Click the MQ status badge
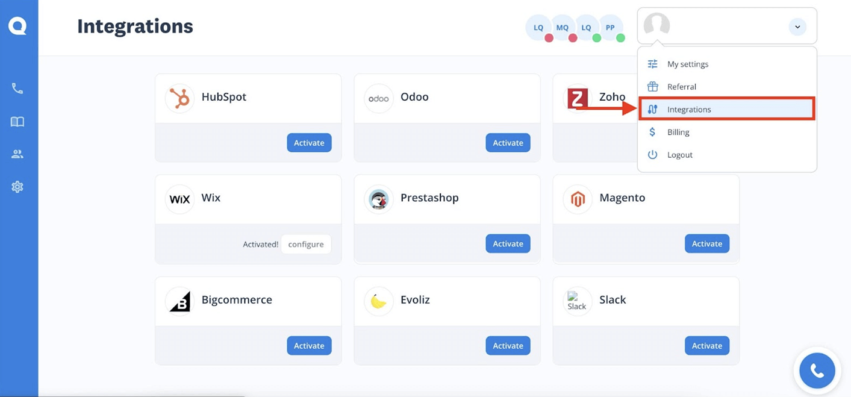The image size is (851, 397). pos(562,28)
